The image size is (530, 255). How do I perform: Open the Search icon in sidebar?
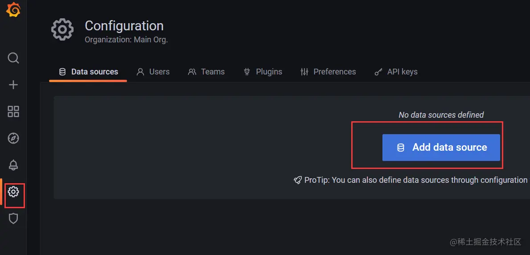tap(13, 58)
